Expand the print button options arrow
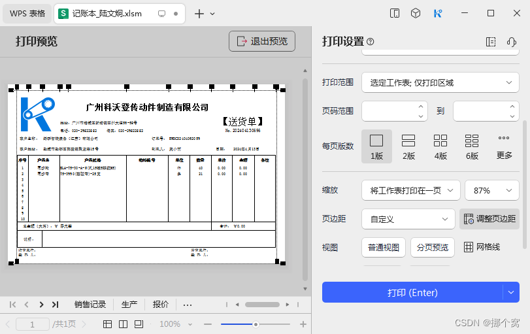The image size is (530, 334). click(x=511, y=292)
